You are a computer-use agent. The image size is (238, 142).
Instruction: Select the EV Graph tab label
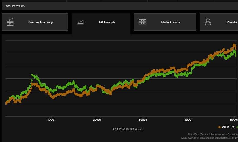107,22
